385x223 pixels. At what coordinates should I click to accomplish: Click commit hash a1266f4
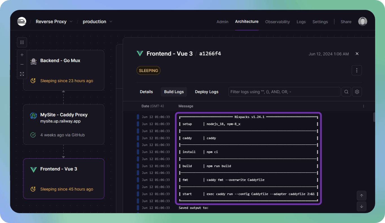point(210,54)
